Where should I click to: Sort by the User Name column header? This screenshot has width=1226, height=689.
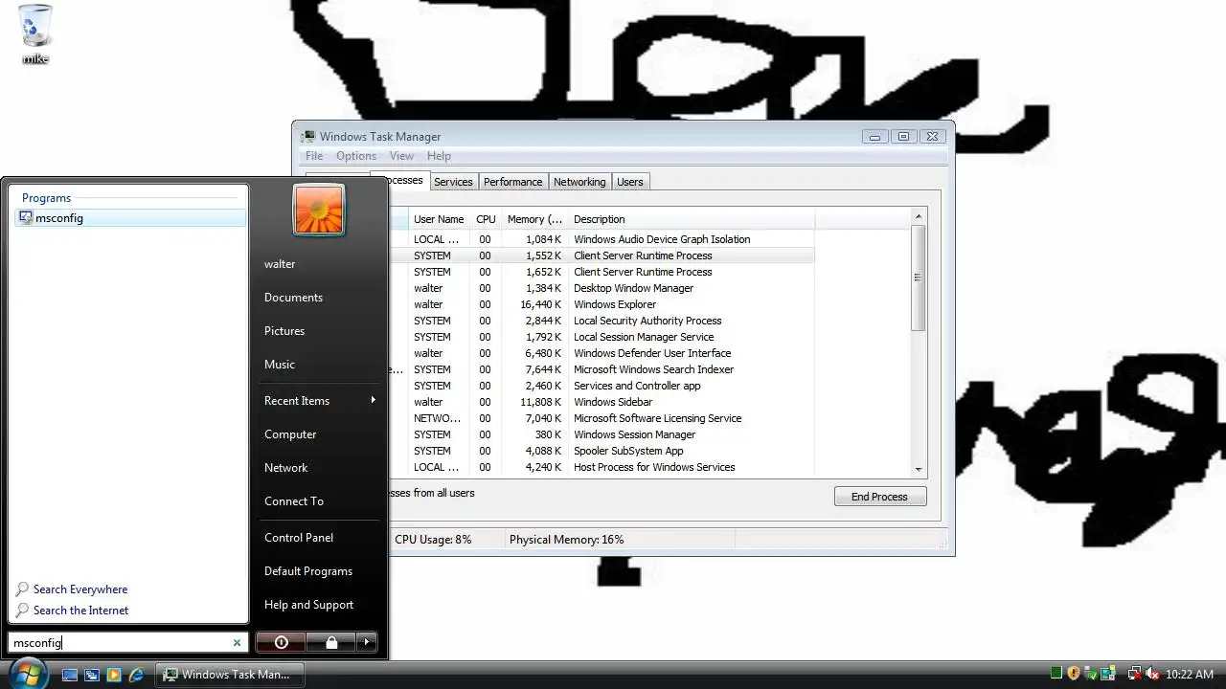tap(440, 219)
